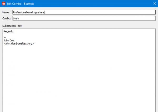Screen dimensions: 158x112
Task: Click into the Combo field containing btem
Action: pos(84,18)
